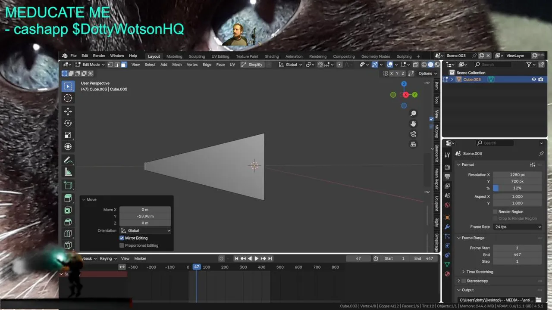Toggle X axis mirror button
This screenshot has width=552, height=310.
tap(391, 74)
